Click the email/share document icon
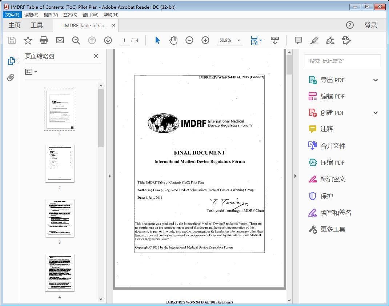The width and height of the screenshot is (389, 306). [x=60, y=40]
